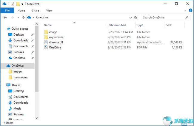Image resolution: width=194 pixels, height=126 pixels.
Task: Open the Help question mark icon
Action: (190, 10)
